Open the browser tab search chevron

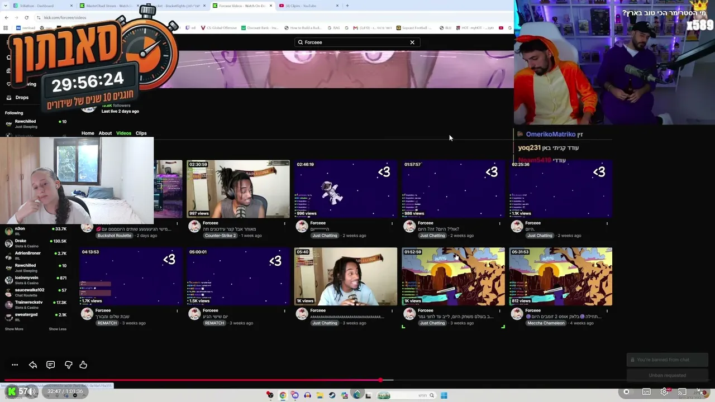6,6
